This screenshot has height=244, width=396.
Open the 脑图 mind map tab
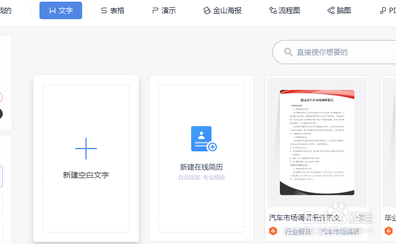pos(339,10)
